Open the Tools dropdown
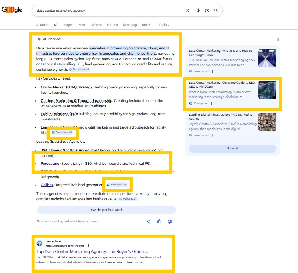 [x=164, y=25]
